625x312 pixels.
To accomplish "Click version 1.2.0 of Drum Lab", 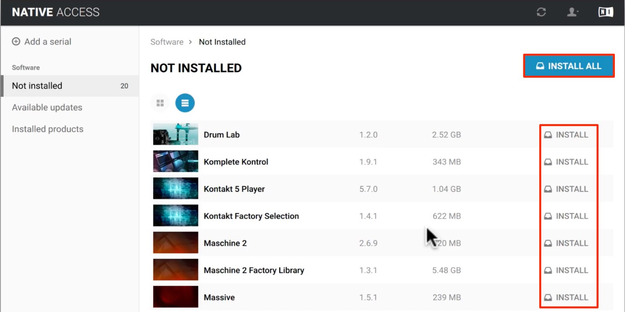I will pyautogui.click(x=368, y=135).
